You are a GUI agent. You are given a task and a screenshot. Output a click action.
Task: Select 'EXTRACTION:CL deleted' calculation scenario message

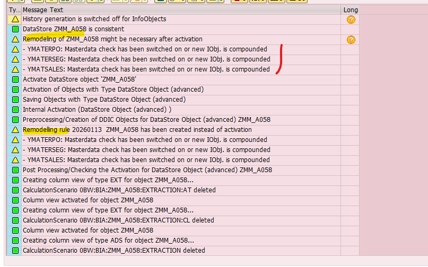point(118,220)
